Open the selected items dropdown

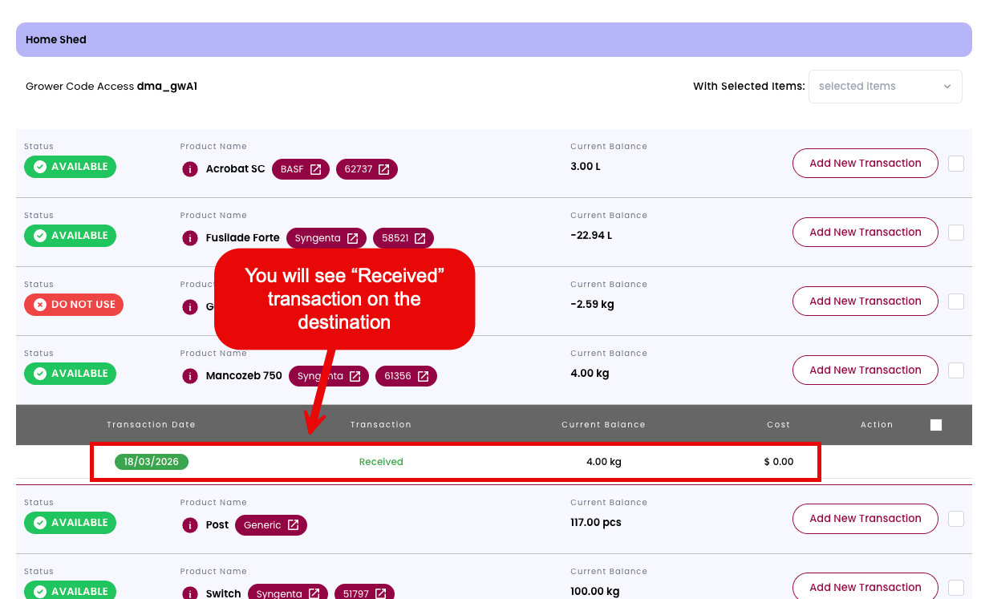[885, 87]
